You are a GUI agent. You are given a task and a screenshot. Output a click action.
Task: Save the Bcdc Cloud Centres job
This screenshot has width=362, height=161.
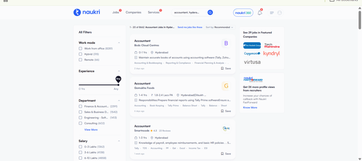pyautogui.click(x=226, y=68)
